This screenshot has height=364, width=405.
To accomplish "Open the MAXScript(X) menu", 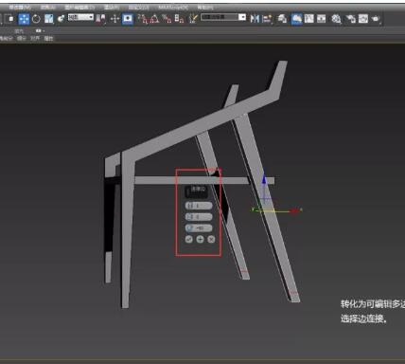I will (x=173, y=7).
